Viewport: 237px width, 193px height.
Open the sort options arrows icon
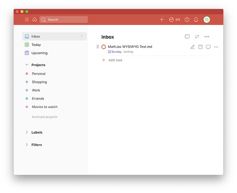(x=197, y=37)
